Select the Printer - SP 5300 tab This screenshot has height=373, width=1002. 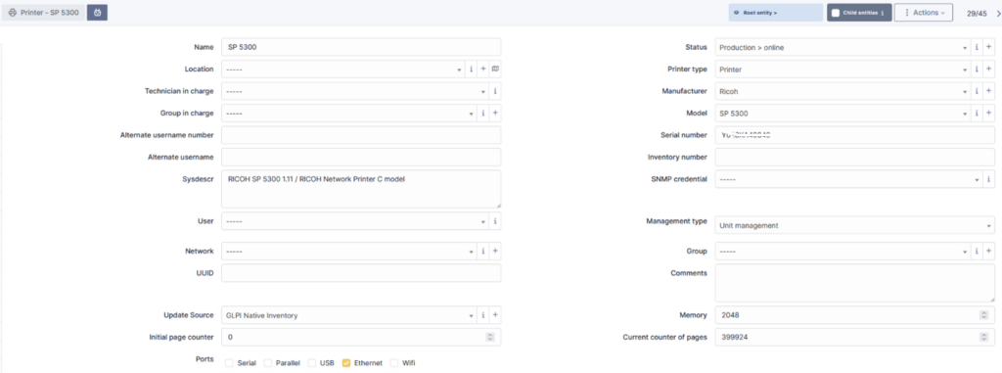[x=43, y=12]
